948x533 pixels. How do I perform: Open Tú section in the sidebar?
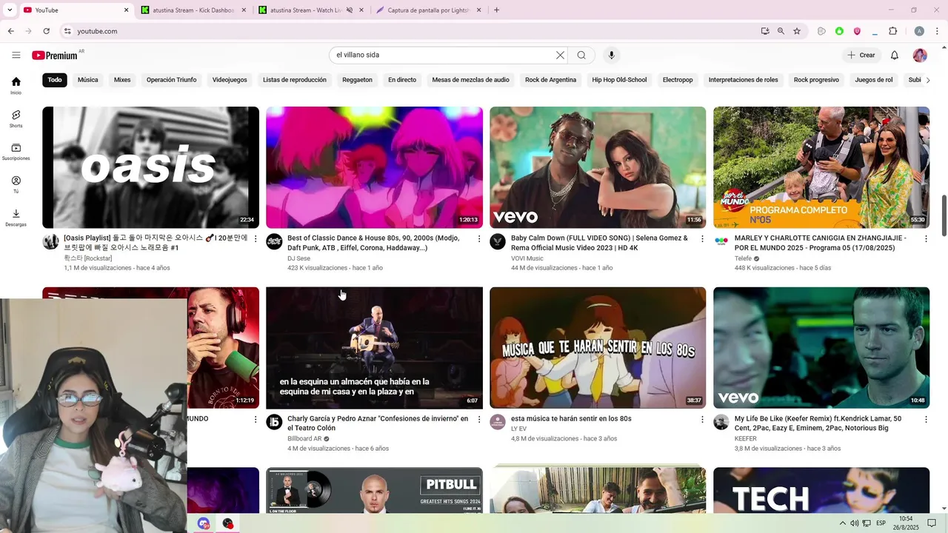pyautogui.click(x=16, y=184)
